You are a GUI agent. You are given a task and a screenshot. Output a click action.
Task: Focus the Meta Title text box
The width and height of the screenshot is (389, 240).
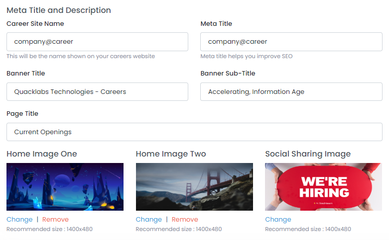[291, 42]
